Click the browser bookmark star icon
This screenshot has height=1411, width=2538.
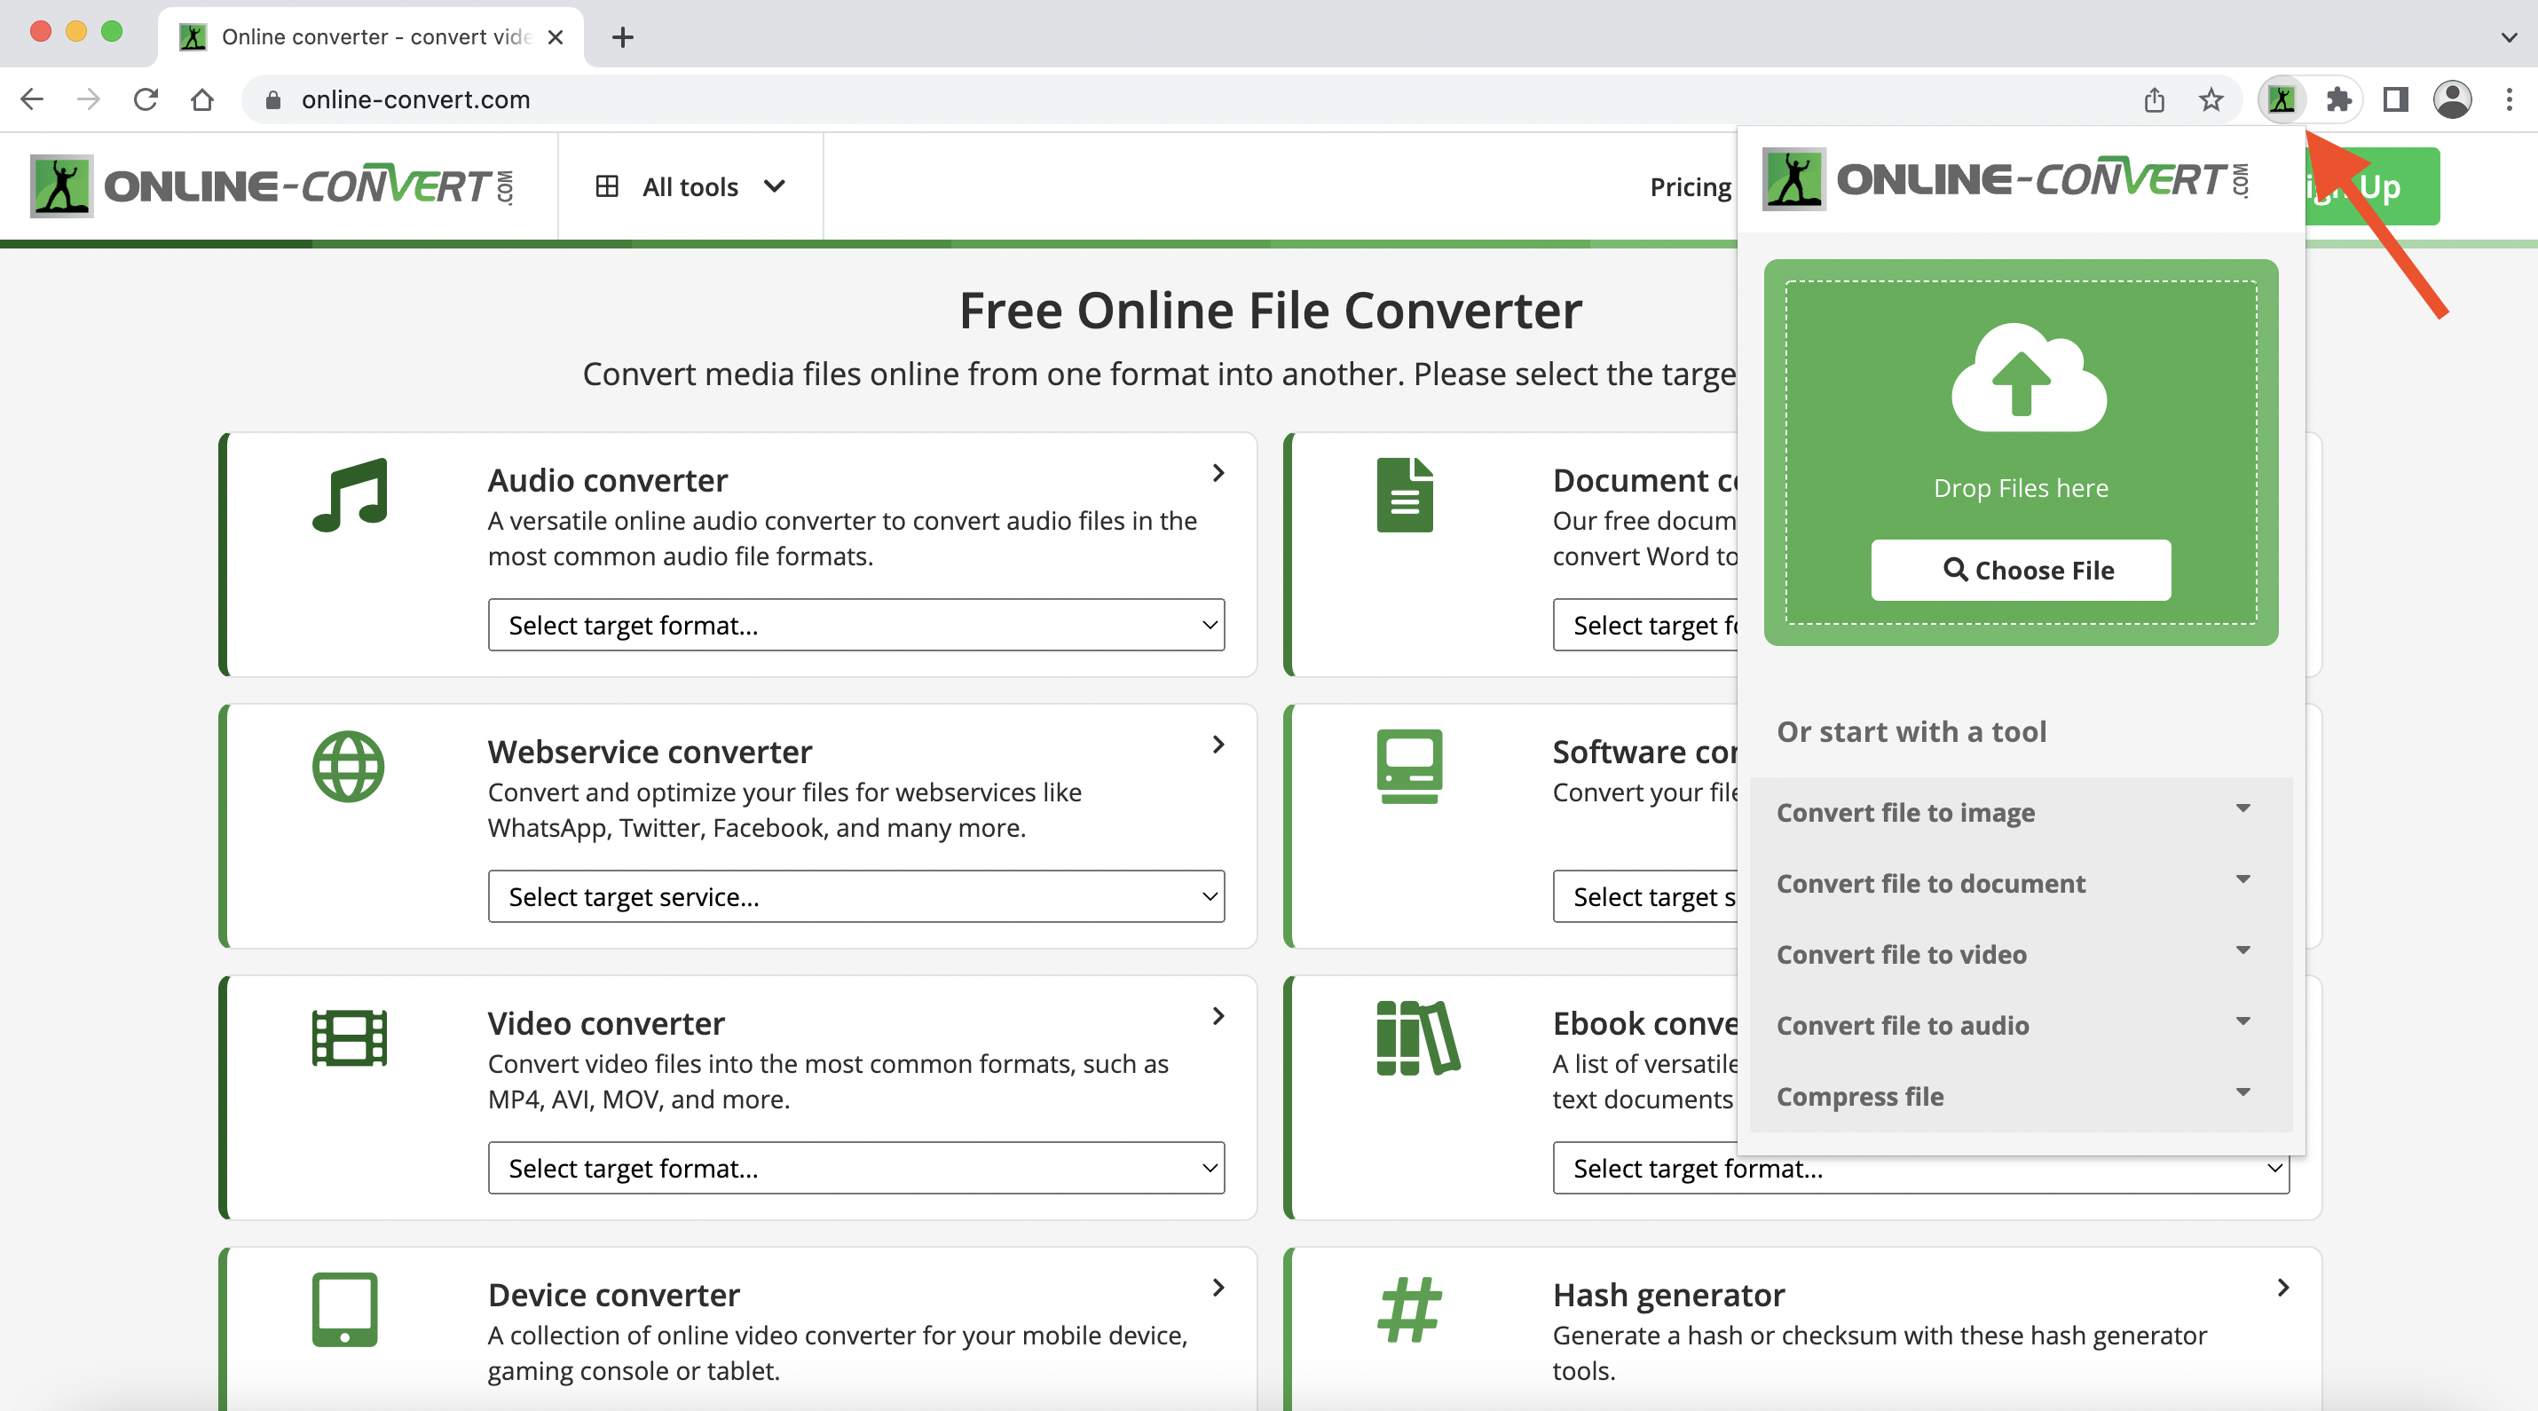click(x=2211, y=99)
